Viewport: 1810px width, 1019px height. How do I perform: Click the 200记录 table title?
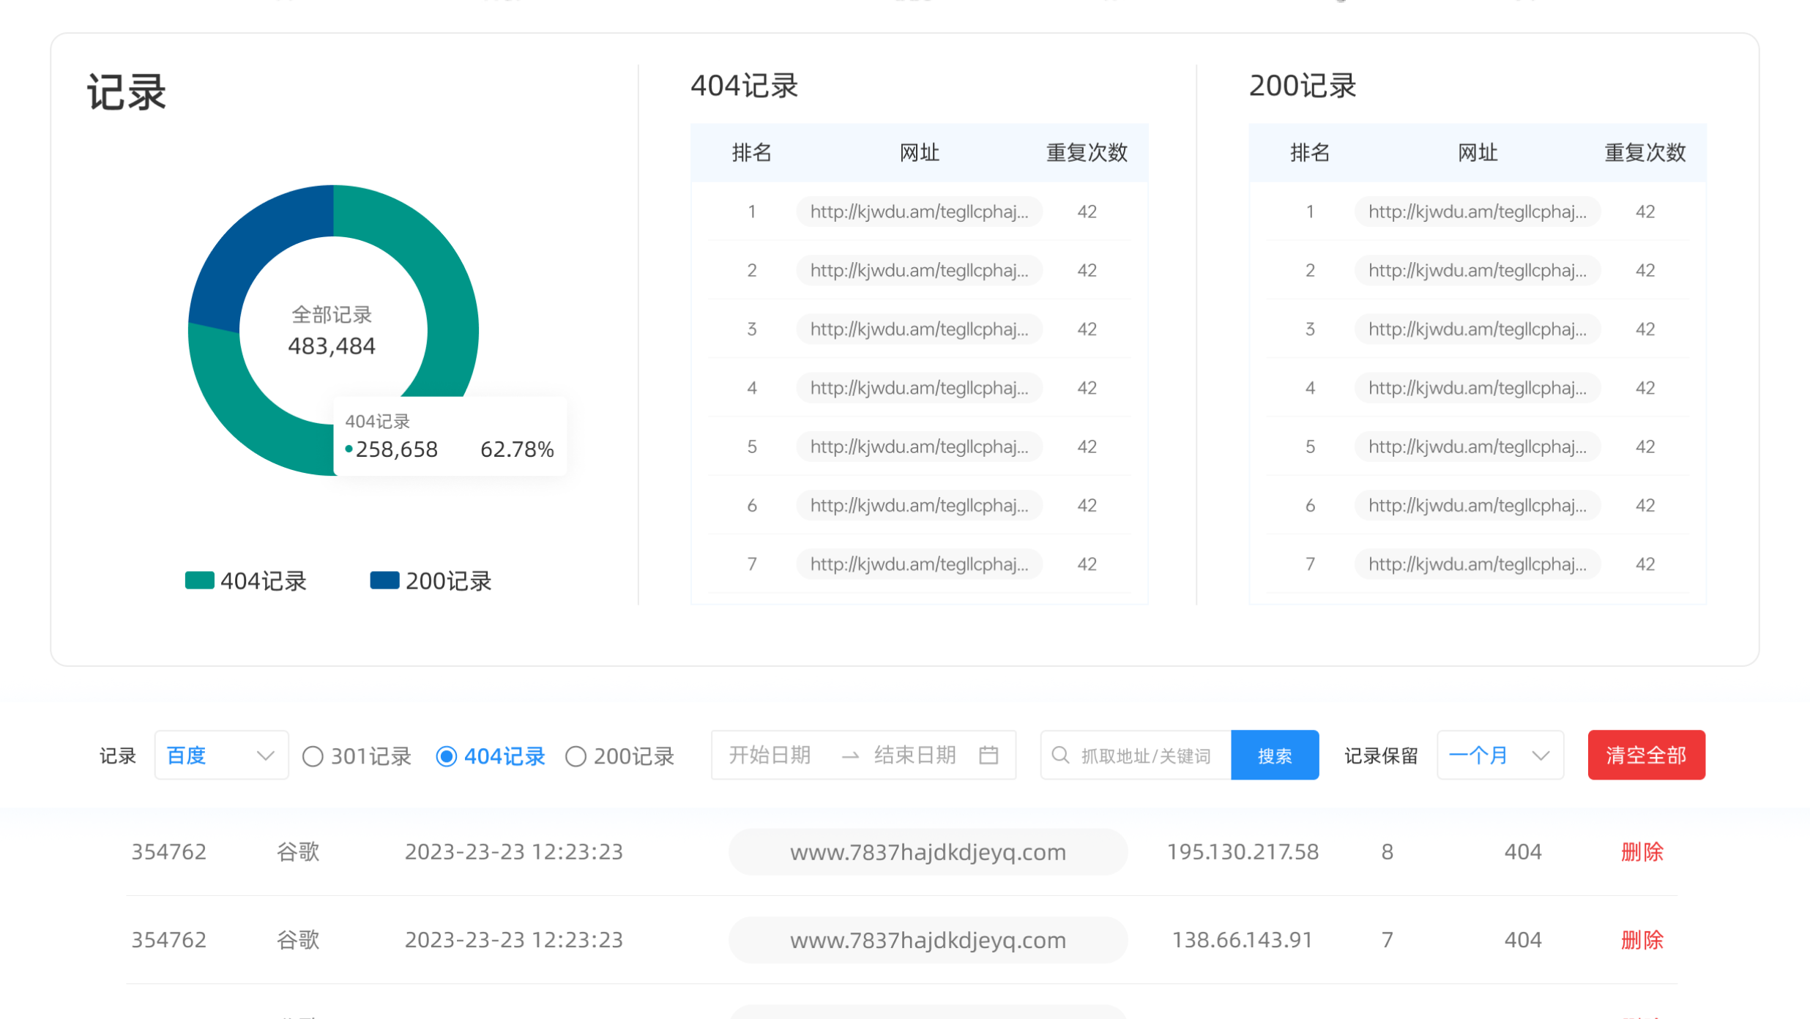pyautogui.click(x=1303, y=86)
